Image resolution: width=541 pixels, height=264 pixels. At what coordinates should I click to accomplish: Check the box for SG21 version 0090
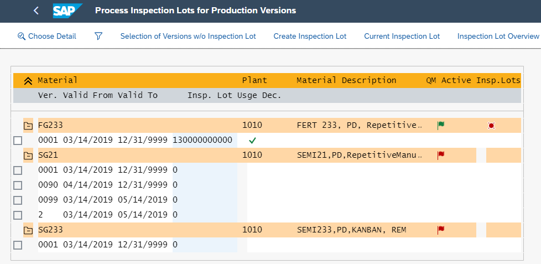click(x=18, y=185)
